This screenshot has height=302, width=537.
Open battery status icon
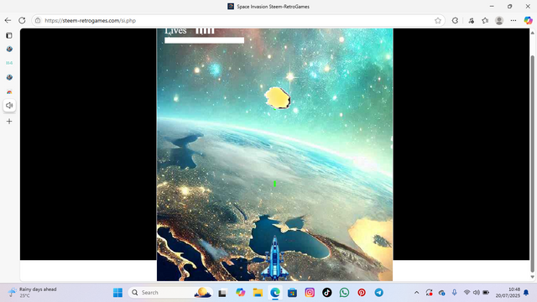pos(486,293)
